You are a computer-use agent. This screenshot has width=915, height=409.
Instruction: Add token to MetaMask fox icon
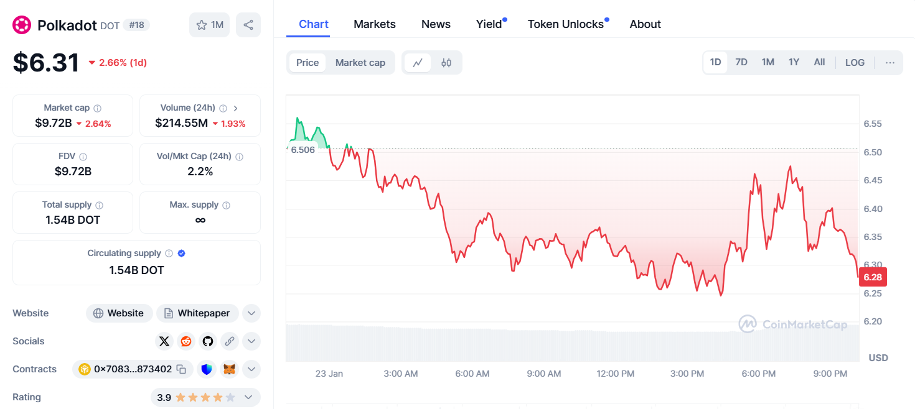[x=230, y=369]
